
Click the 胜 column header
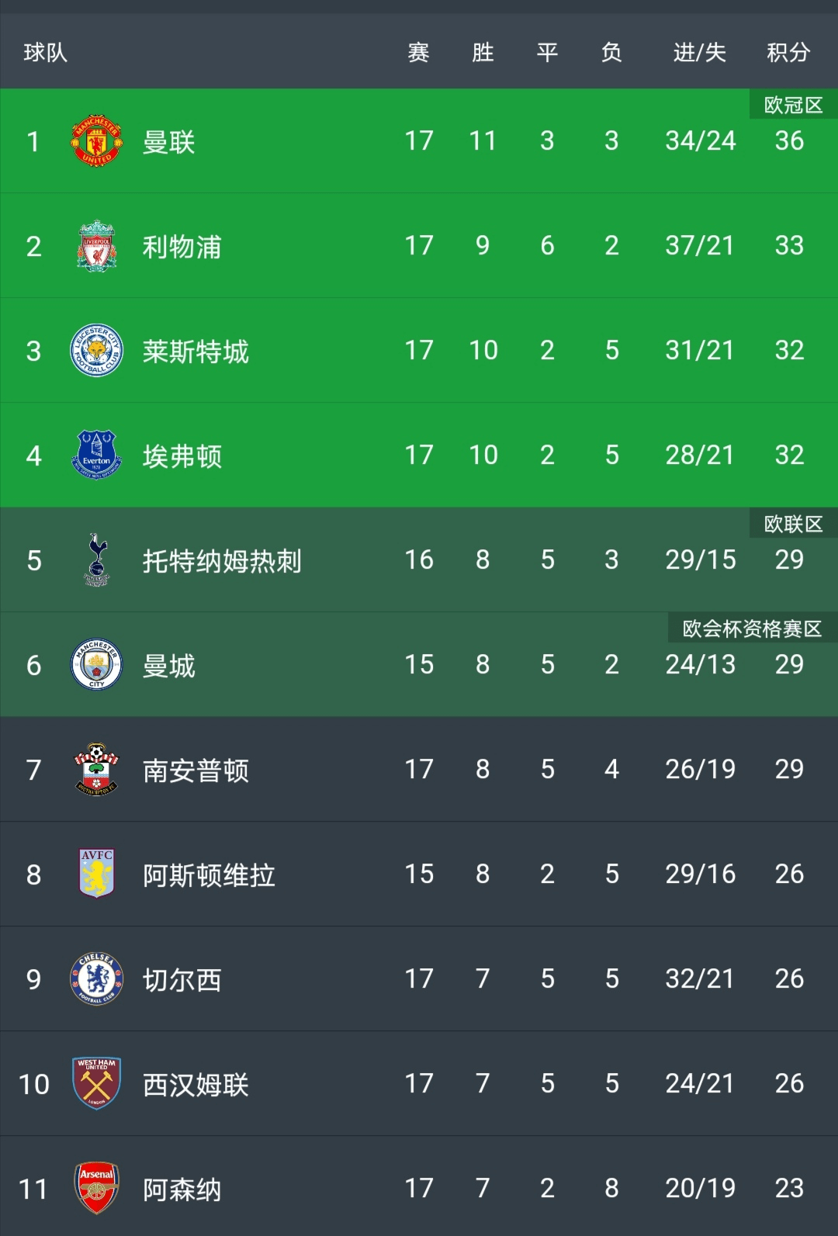click(483, 53)
